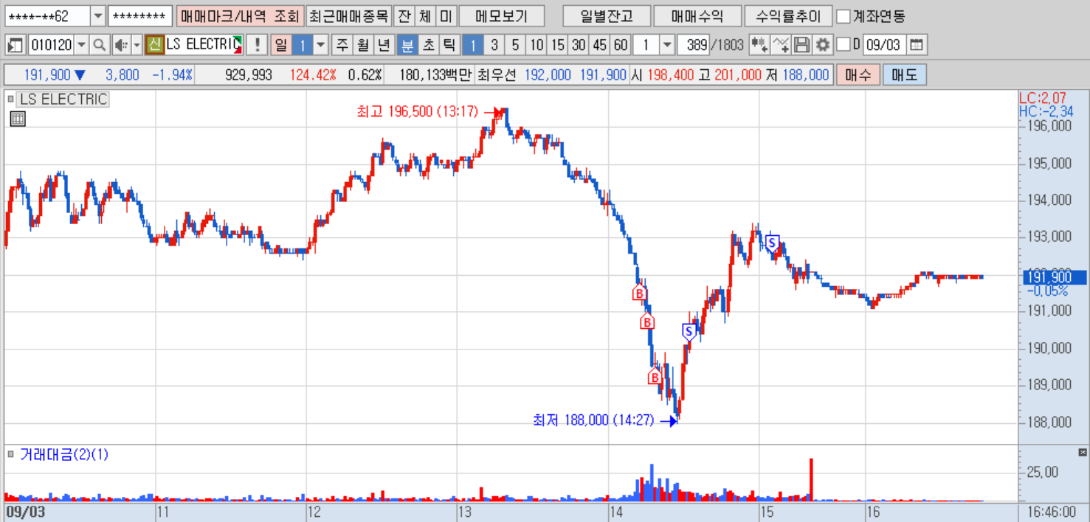Viewport: 1090px width, 522px height.
Task: Click the 389 candle count field
Action: tap(693, 45)
